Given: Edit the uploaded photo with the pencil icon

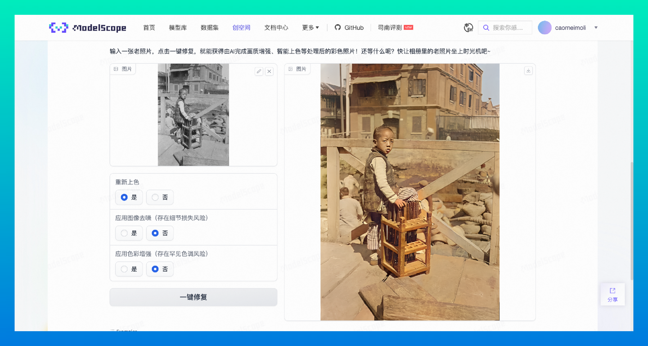Looking at the screenshot, I should tap(259, 71).
